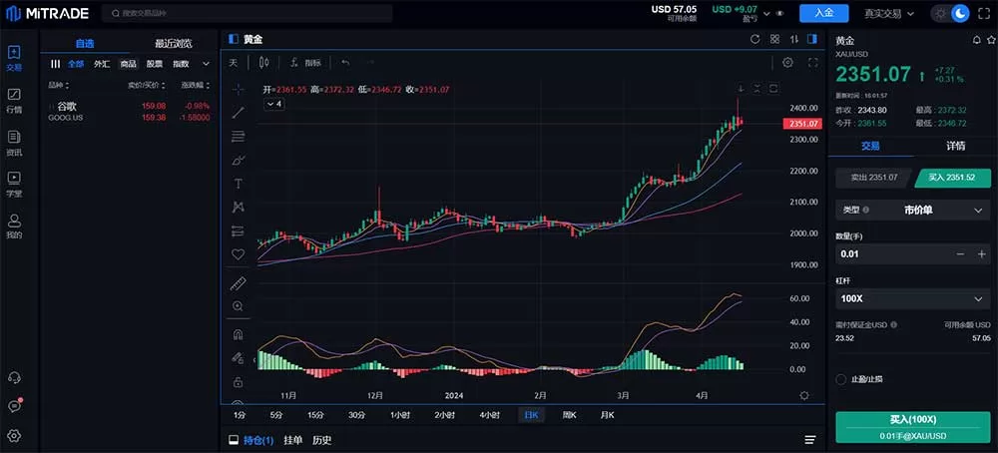Toggle the left watchlist panel icon
The width and height of the screenshot is (998, 453).
click(x=233, y=39)
